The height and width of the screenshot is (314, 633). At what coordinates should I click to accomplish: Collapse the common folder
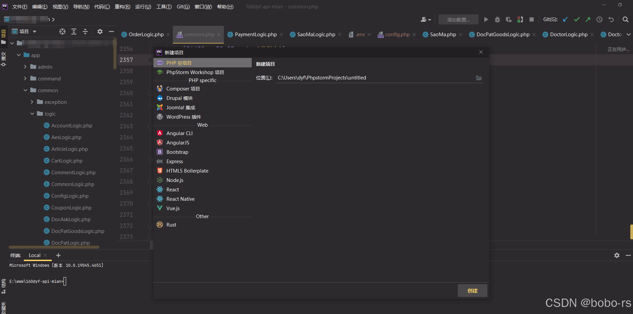pos(26,90)
